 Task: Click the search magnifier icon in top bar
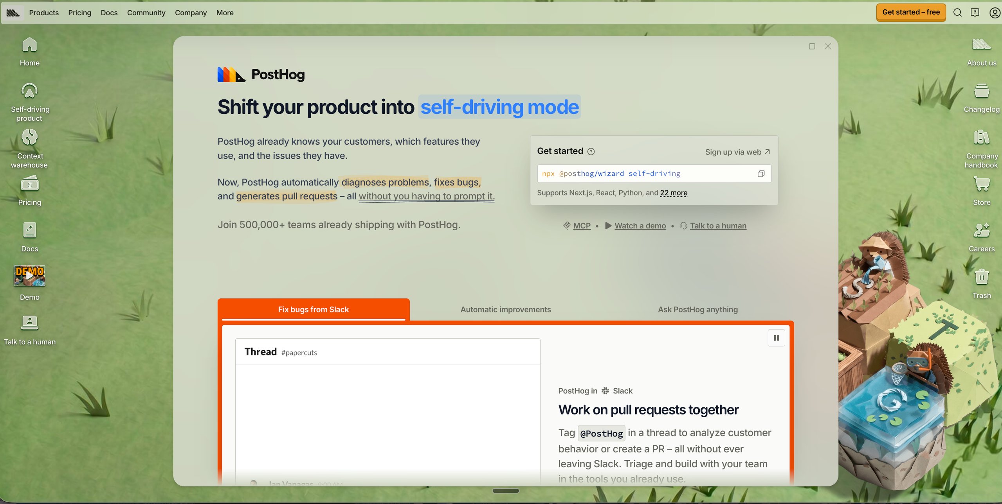pos(957,13)
